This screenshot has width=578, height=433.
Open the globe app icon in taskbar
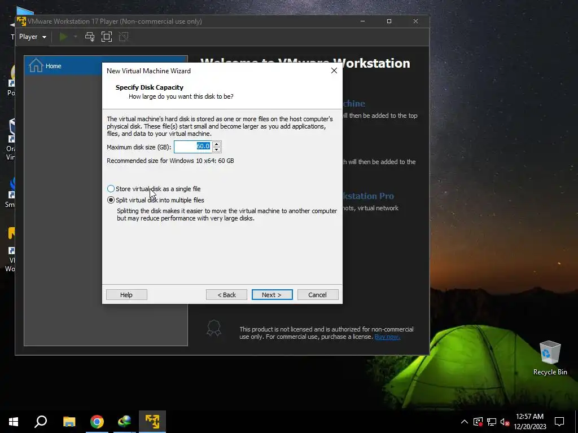click(x=125, y=422)
